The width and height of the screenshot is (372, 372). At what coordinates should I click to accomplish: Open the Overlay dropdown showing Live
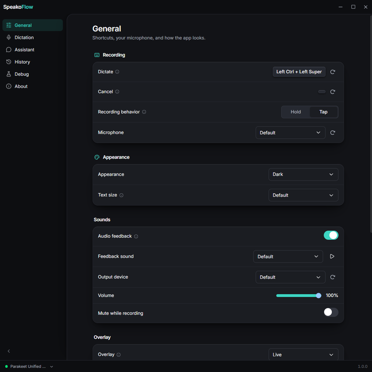(303, 355)
